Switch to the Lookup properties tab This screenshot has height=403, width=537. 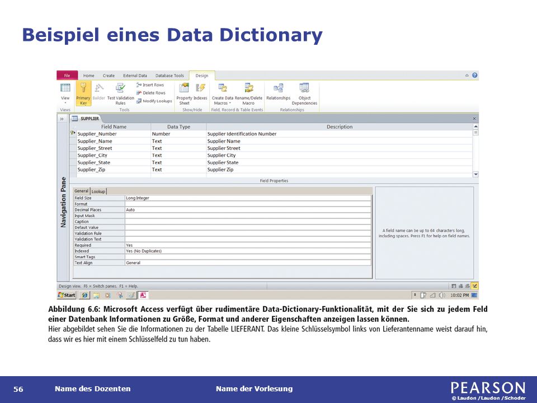point(98,191)
